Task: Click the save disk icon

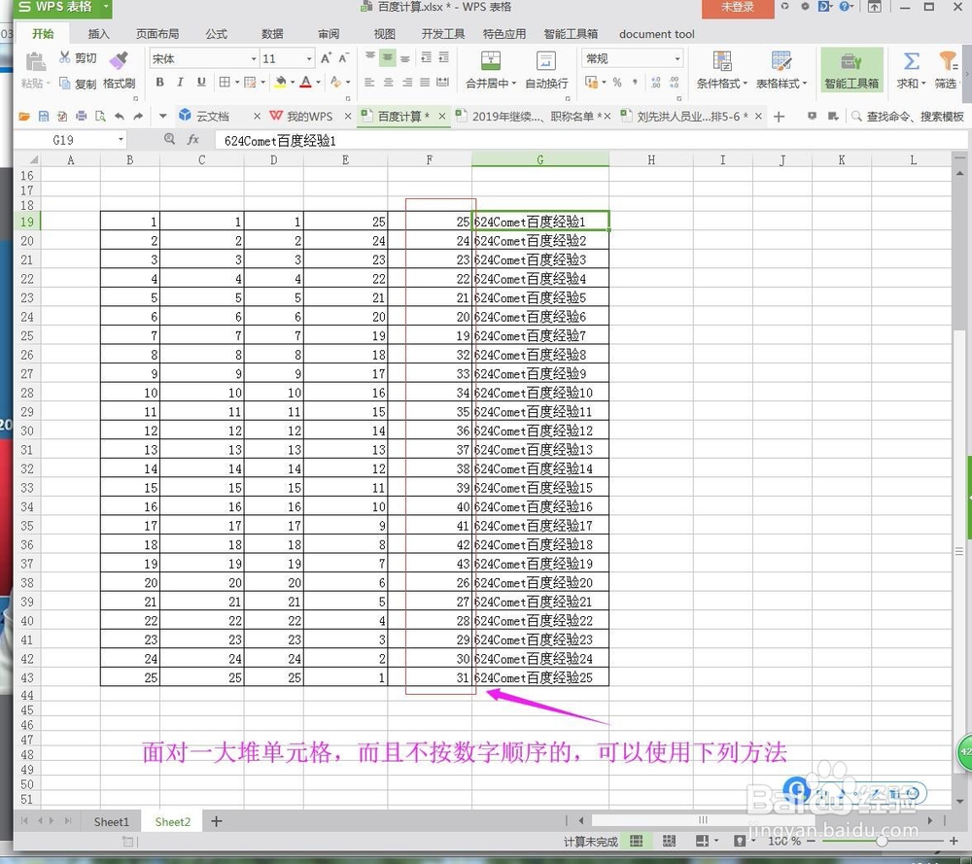Action: pyautogui.click(x=44, y=116)
